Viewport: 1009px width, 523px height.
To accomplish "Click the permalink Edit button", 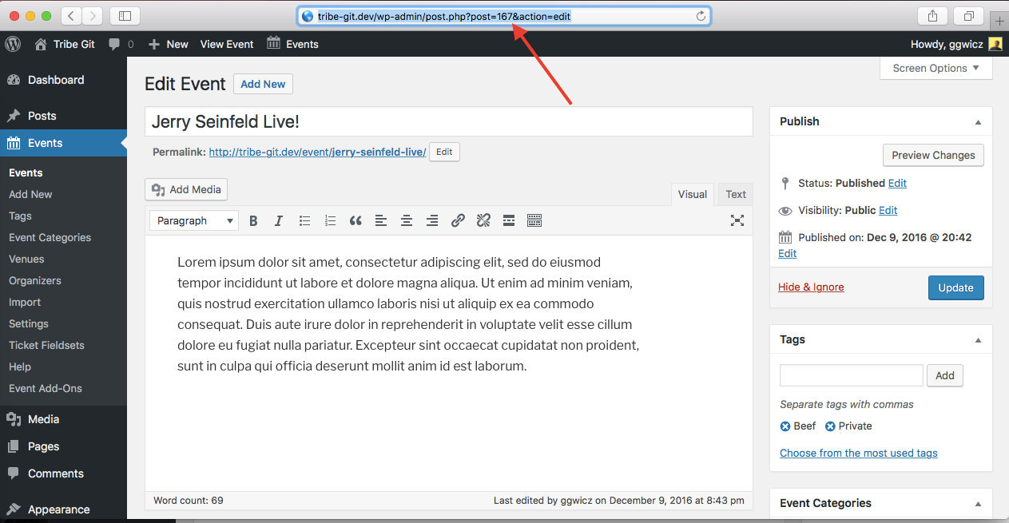I will pyautogui.click(x=444, y=152).
